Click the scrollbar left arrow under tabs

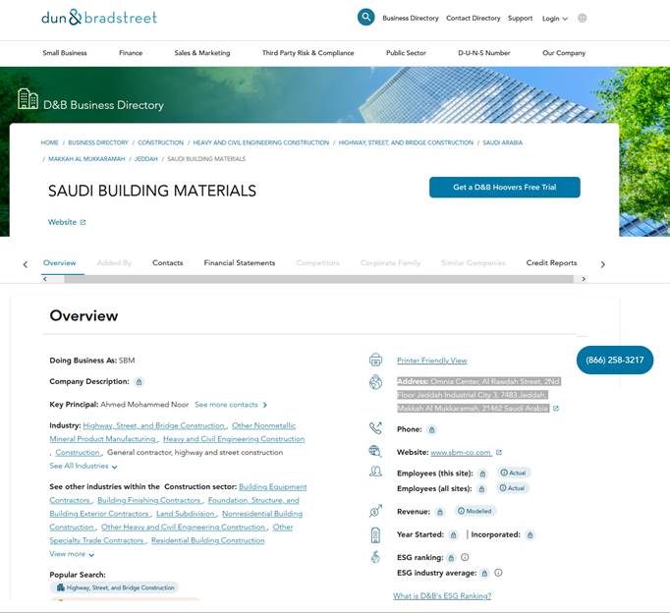pyautogui.click(x=45, y=279)
